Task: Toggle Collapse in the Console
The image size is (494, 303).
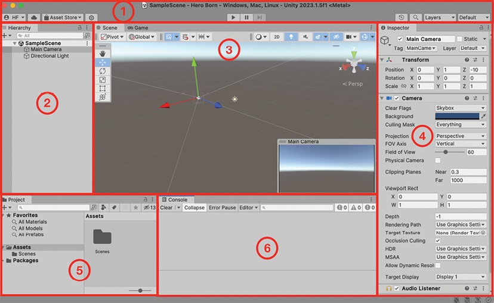Action: point(194,207)
